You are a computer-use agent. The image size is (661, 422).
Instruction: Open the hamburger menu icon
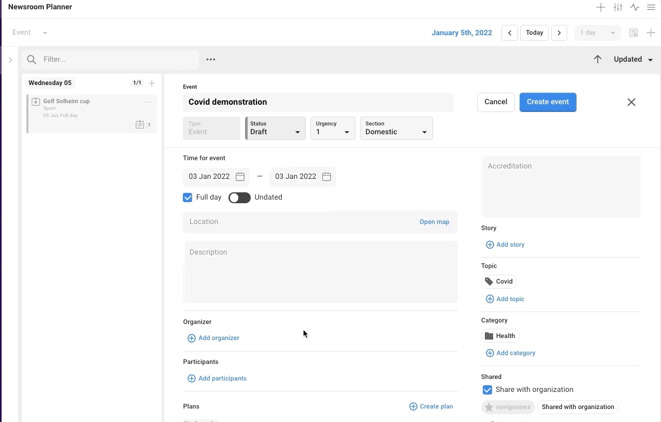(x=651, y=7)
